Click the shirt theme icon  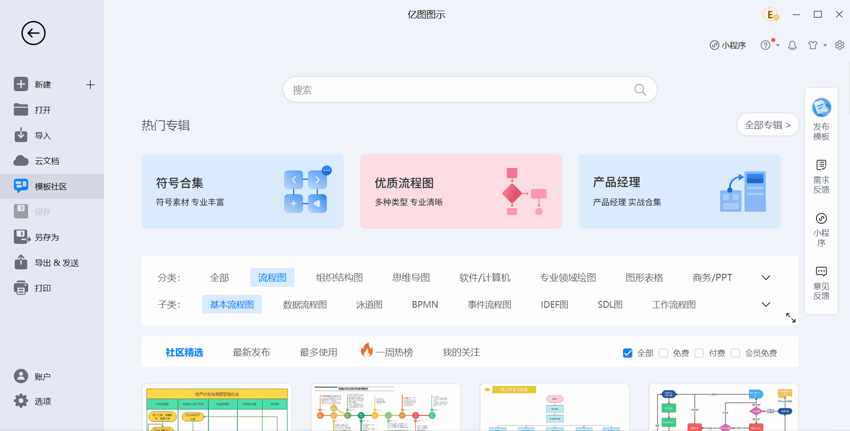pyautogui.click(x=813, y=45)
